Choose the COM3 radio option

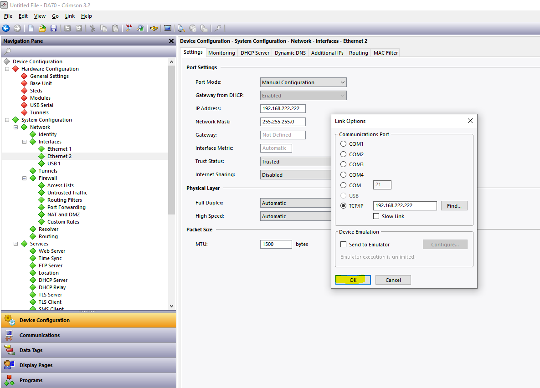click(x=343, y=164)
